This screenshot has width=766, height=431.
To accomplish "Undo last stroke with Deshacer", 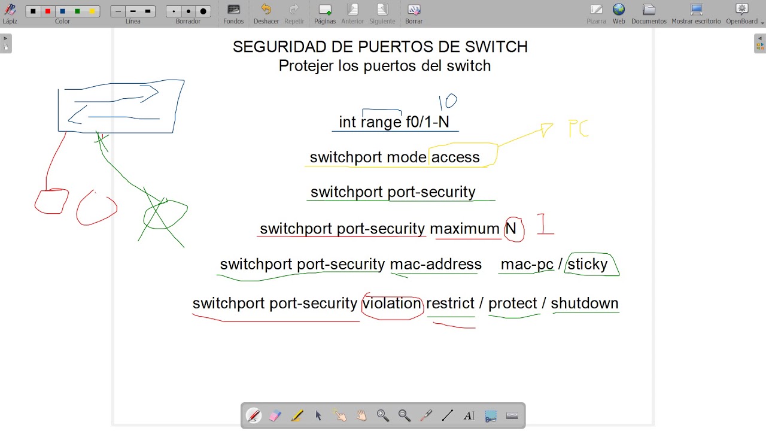I will click(266, 13).
